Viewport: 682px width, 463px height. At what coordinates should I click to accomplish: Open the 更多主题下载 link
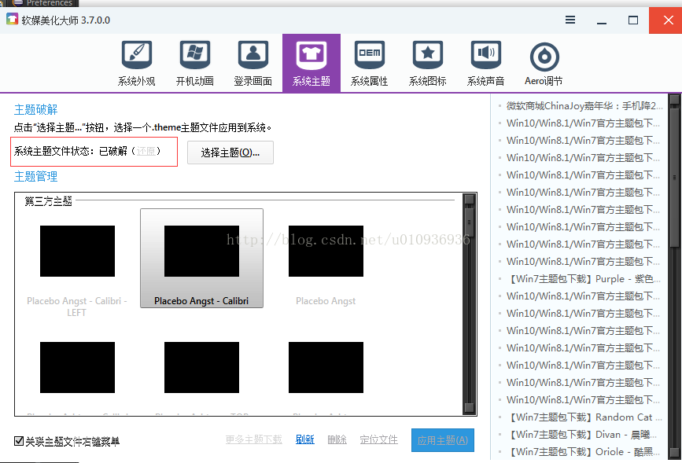253,439
